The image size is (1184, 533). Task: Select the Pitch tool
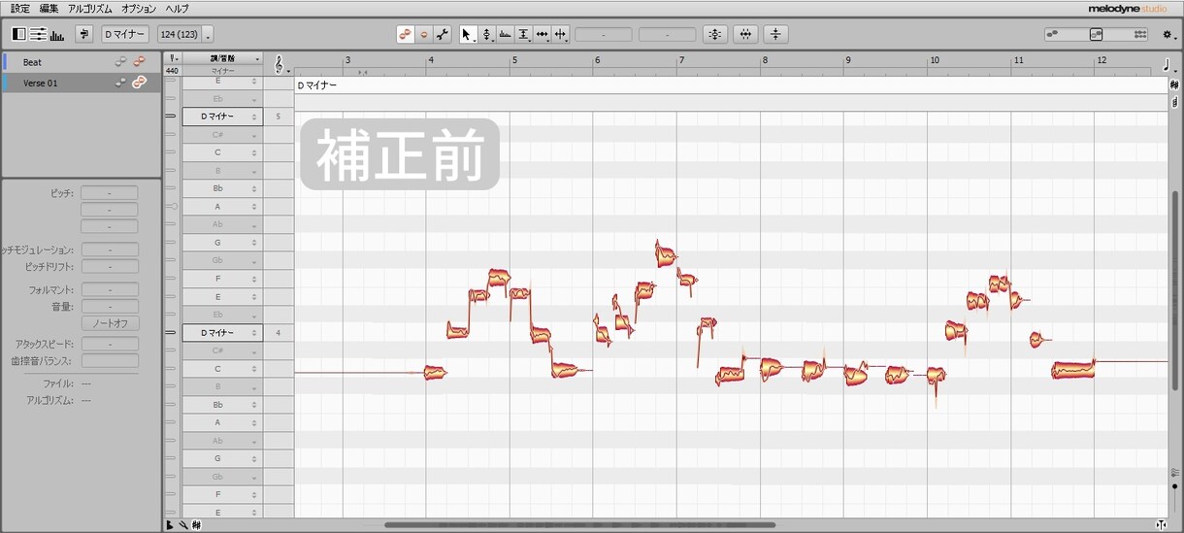pyautogui.click(x=486, y=34)
